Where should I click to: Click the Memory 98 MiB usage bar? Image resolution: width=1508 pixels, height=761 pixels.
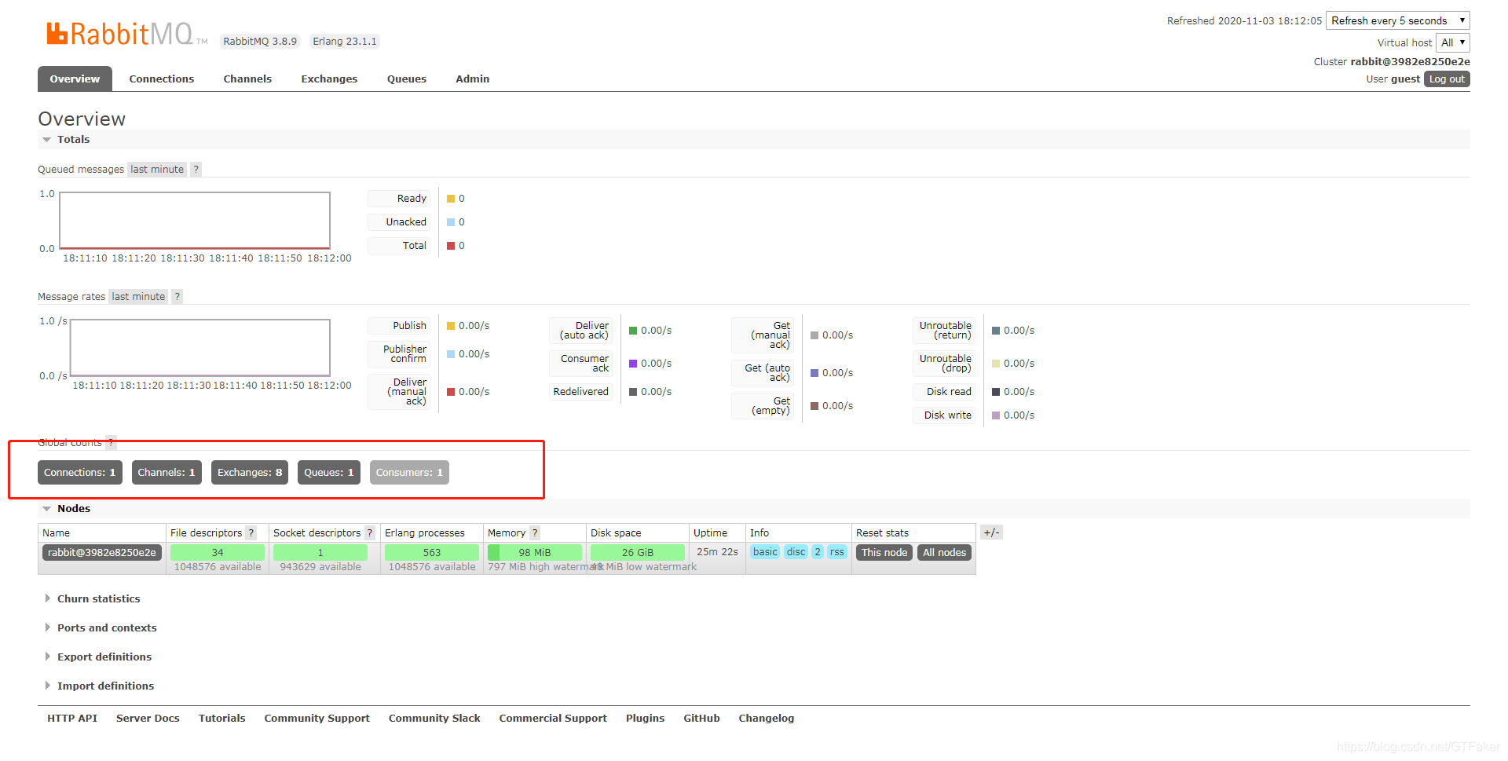(x=535, y=552)
